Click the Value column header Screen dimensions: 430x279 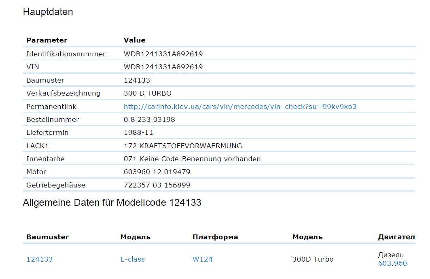(134, 40)
